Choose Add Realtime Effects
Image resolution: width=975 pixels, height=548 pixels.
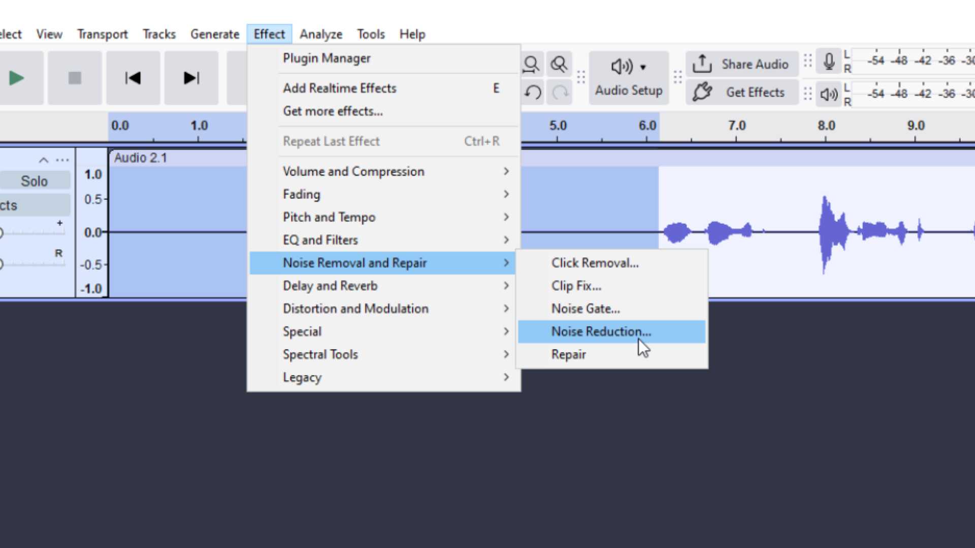coord(383,88)
